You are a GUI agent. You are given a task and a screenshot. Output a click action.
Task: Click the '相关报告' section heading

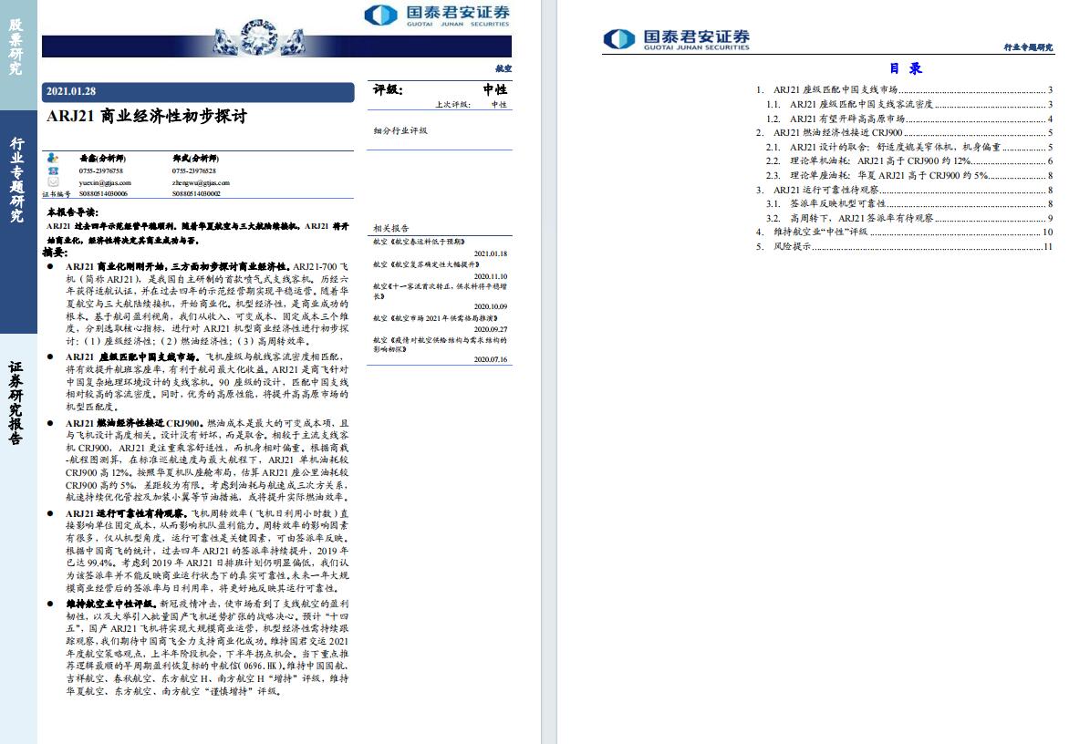(390, 229)
